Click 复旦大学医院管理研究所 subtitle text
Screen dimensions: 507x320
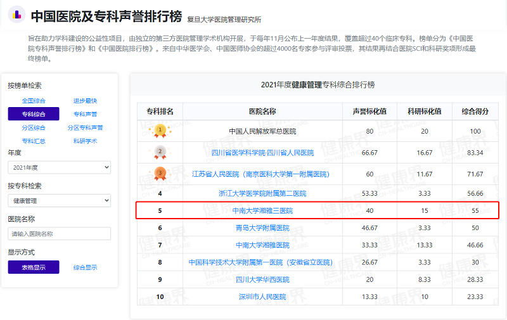pos(224,20)
